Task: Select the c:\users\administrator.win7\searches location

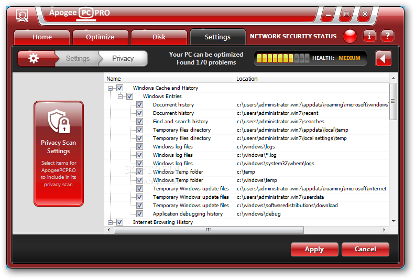Action: point(280,122)
